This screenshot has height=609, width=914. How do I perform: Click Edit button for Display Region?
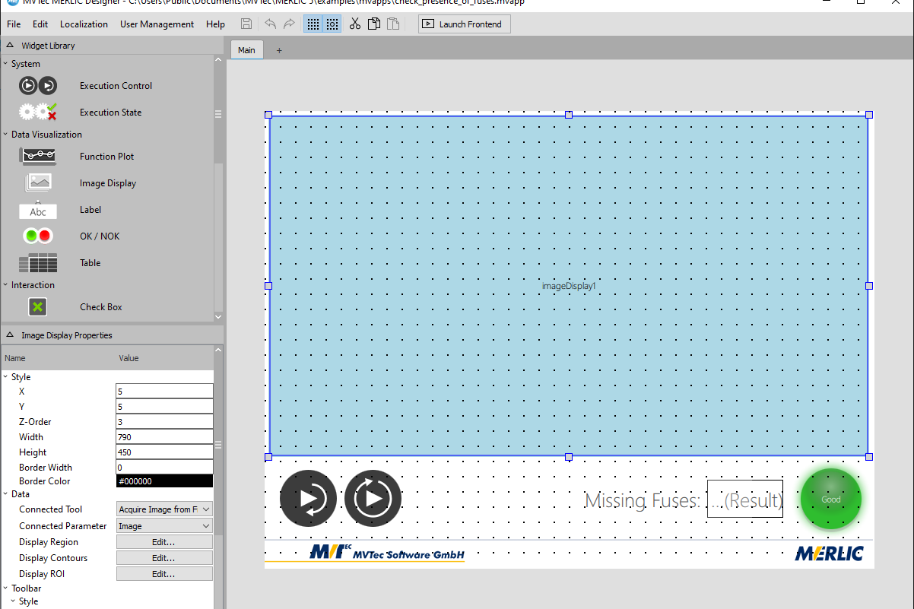click(163, 542)
